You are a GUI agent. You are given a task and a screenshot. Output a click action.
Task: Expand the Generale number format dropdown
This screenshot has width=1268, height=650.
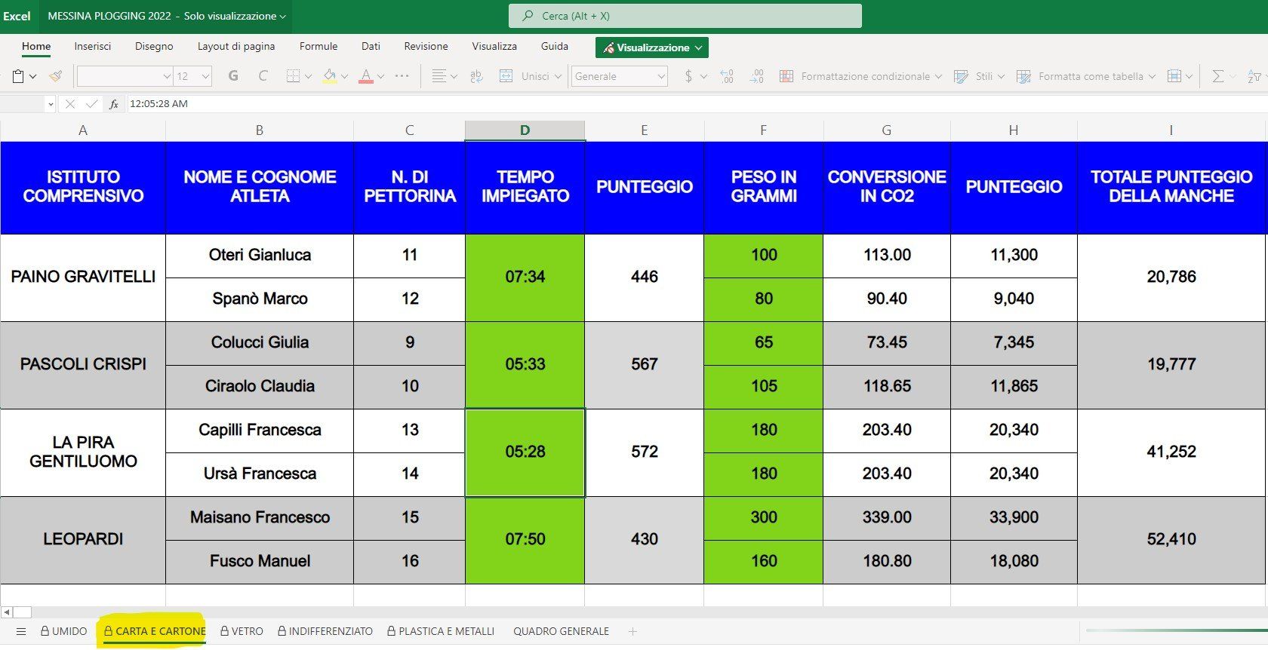point(661,76)
